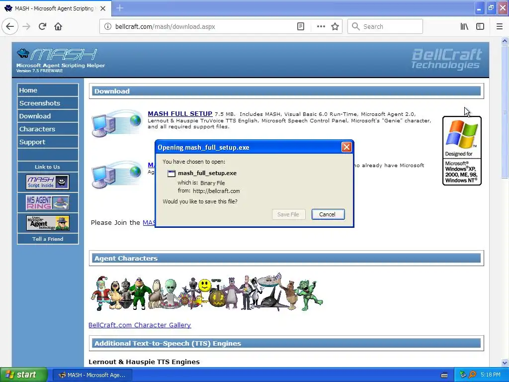Click the forward navigation arrow

tap(26, 26)
